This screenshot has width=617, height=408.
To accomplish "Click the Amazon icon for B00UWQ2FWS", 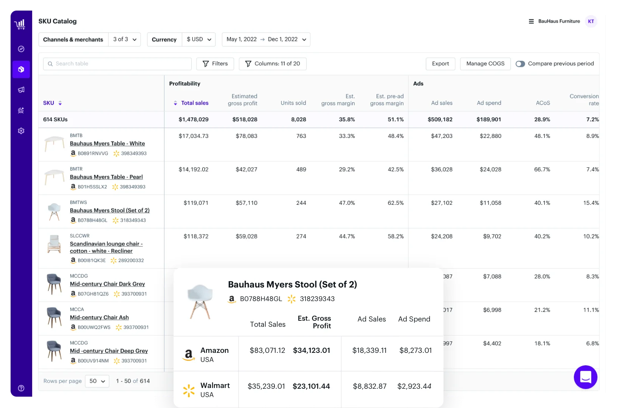I will [x=73, y=327].
